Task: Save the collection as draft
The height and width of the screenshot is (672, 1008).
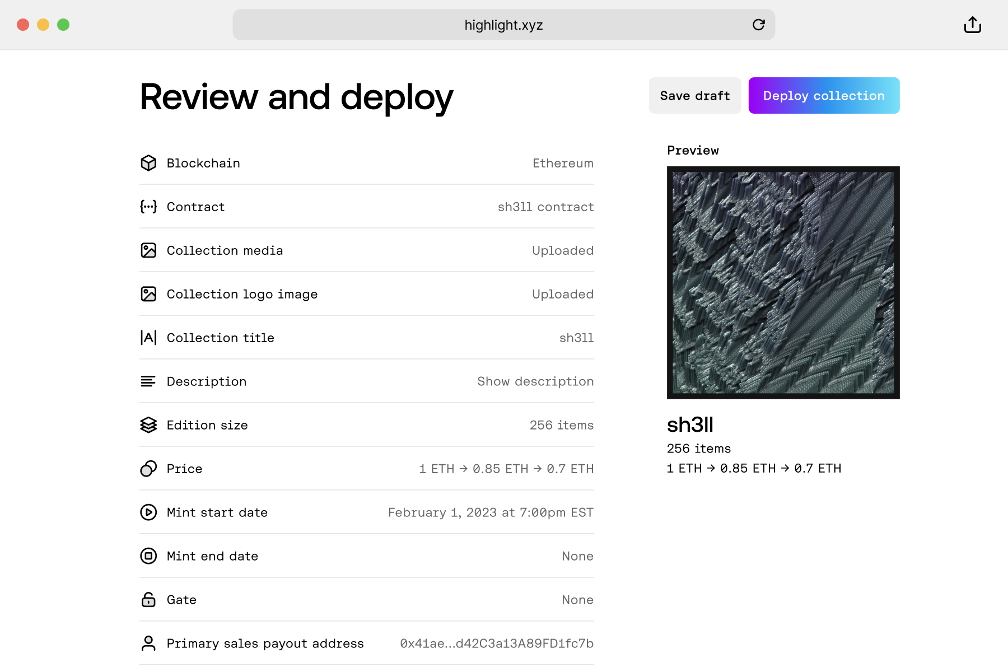Action: pyautogui.click(x=695, y=96)
